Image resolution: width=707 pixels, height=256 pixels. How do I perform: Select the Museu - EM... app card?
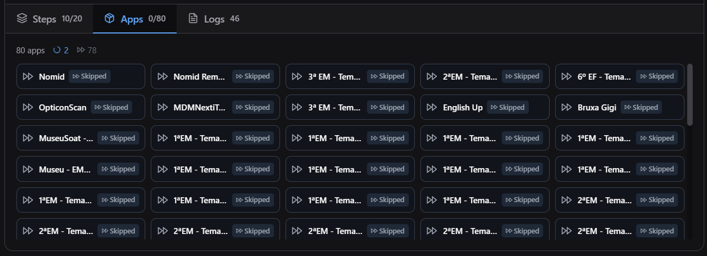click(81, 169)
